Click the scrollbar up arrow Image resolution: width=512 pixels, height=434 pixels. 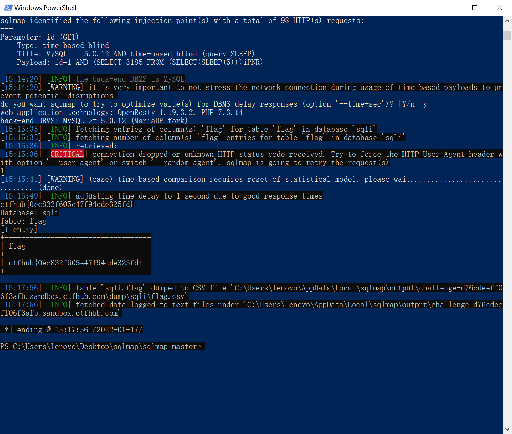coord(507,21)
